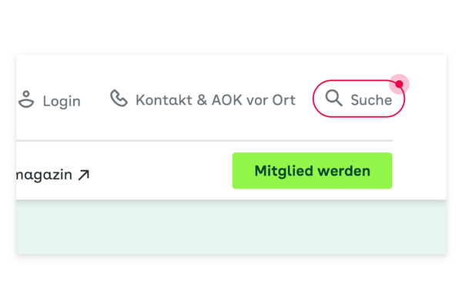Open the red-outlined Suche pill button

[x=359, y=99]
